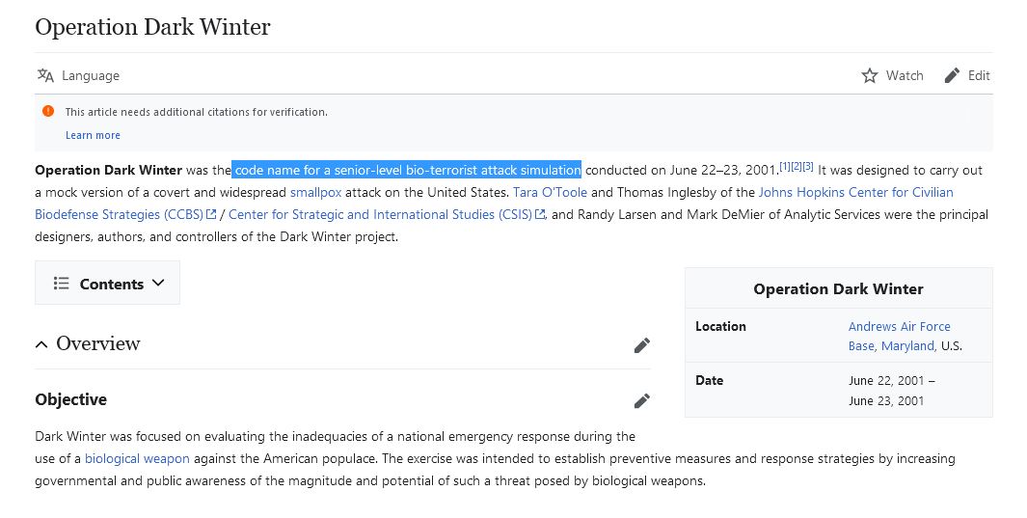Click the Location label in infobox

pyautogui.click(x=720, y=326)
